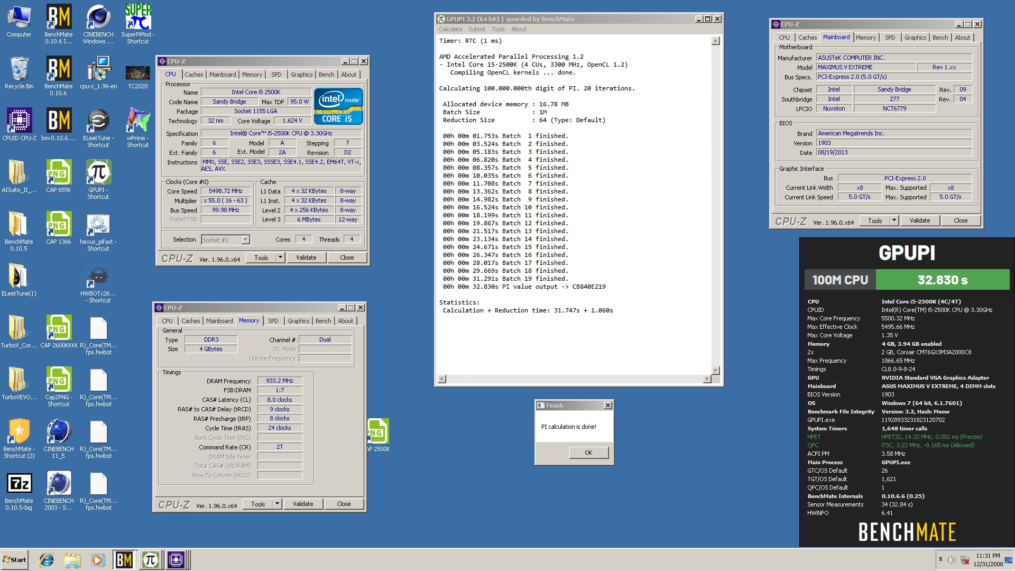Open the ELeetTune shortcut icon
The height and width of the screenshot is (571, 1015).
pyautogui.click(x=98, y=127)
